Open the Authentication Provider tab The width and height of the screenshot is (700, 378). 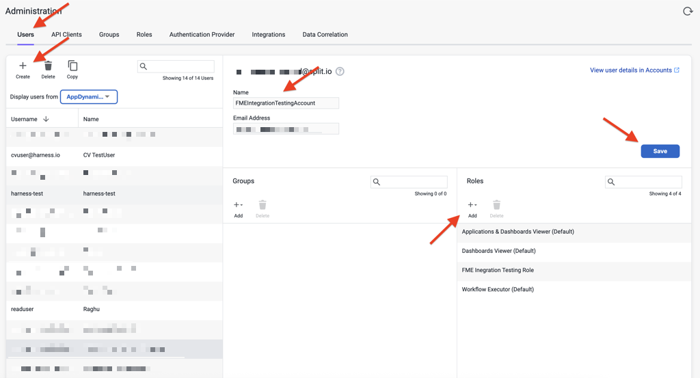pos(202,34)
